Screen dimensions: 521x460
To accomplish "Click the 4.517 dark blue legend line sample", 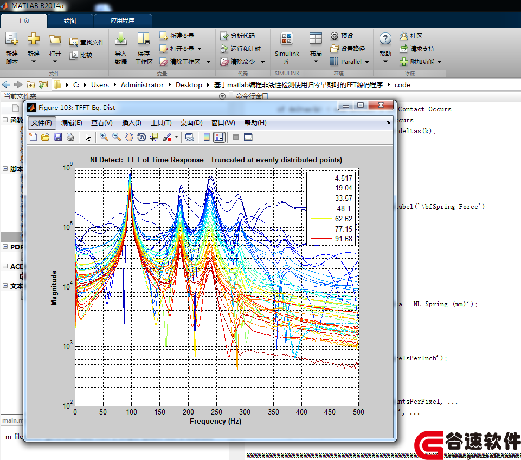I will tap(321, 178).
